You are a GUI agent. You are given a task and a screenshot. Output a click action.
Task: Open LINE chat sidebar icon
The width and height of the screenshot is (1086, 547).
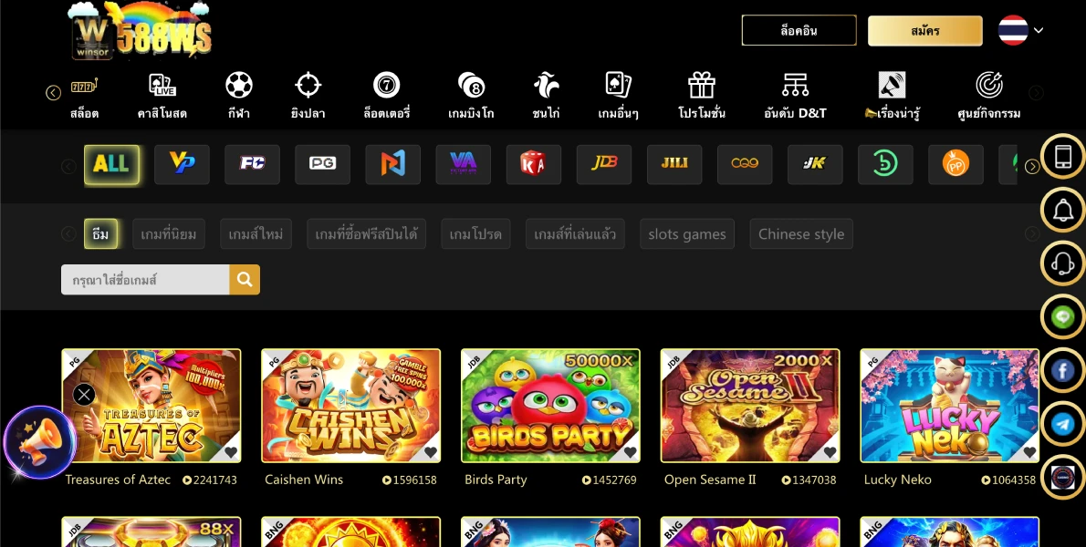click(x=1062, y=317)
